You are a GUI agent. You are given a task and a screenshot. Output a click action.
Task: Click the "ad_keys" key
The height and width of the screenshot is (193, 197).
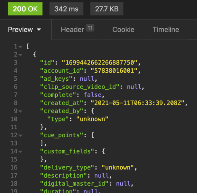coord(57,79)
